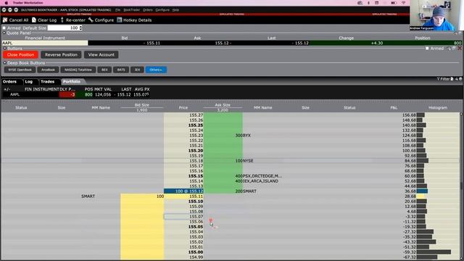Select the Portfolio tab
Screen dimensions: 464x261
[72, 81]
